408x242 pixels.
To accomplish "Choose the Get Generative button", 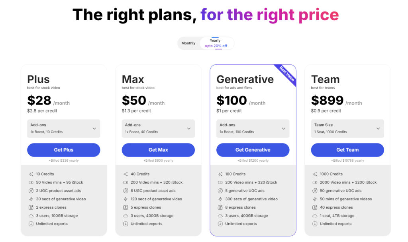I will pyautogui.click(x=253, y=150).
